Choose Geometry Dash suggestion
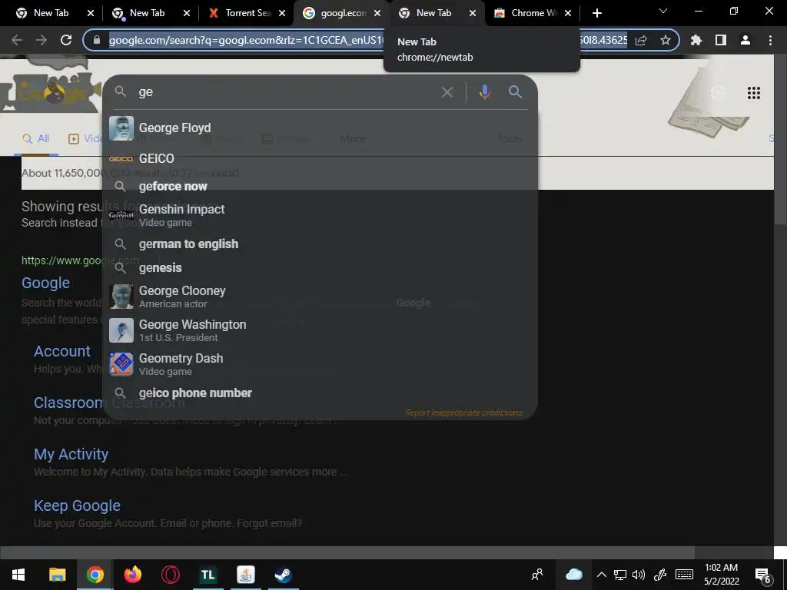Image resolution: width=787 pixels, height=590 pixels. click(320, 364)
